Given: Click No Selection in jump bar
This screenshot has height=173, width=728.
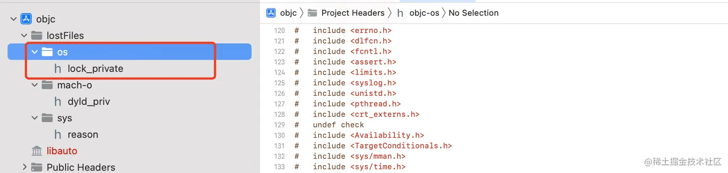Looking at the screenshot, I should [474, 13].
